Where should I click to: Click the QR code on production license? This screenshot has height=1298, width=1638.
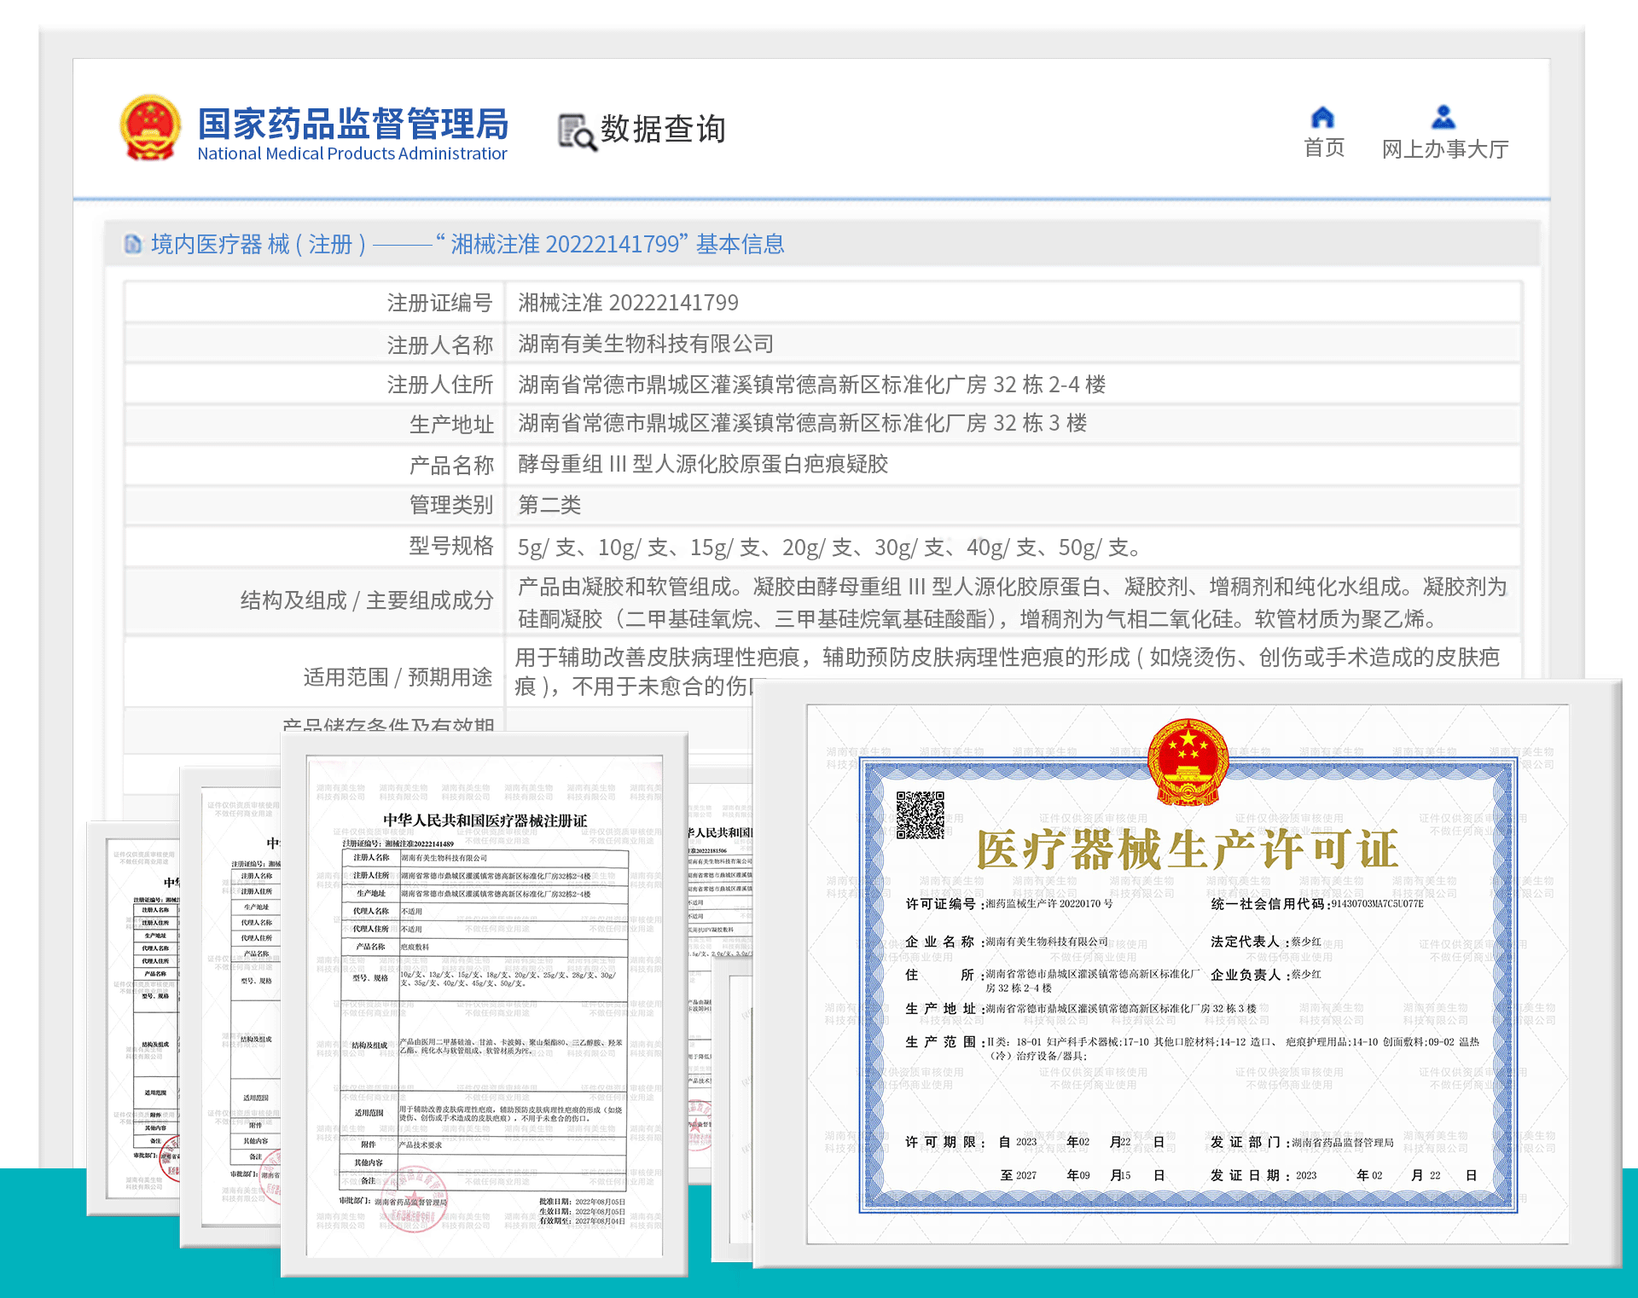[920, 815]
